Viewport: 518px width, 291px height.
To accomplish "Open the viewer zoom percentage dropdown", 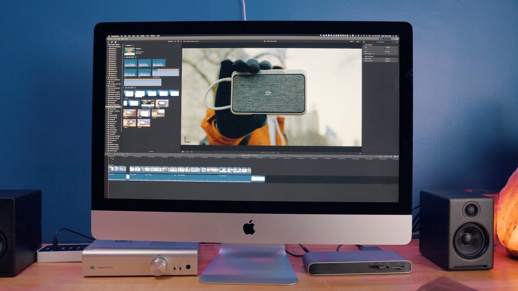I will click(x=351, y=40).
